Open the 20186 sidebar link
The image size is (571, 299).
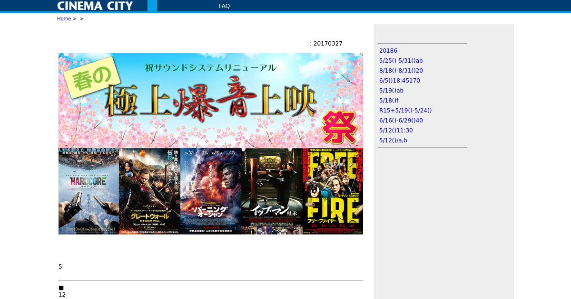pos(388,51)
